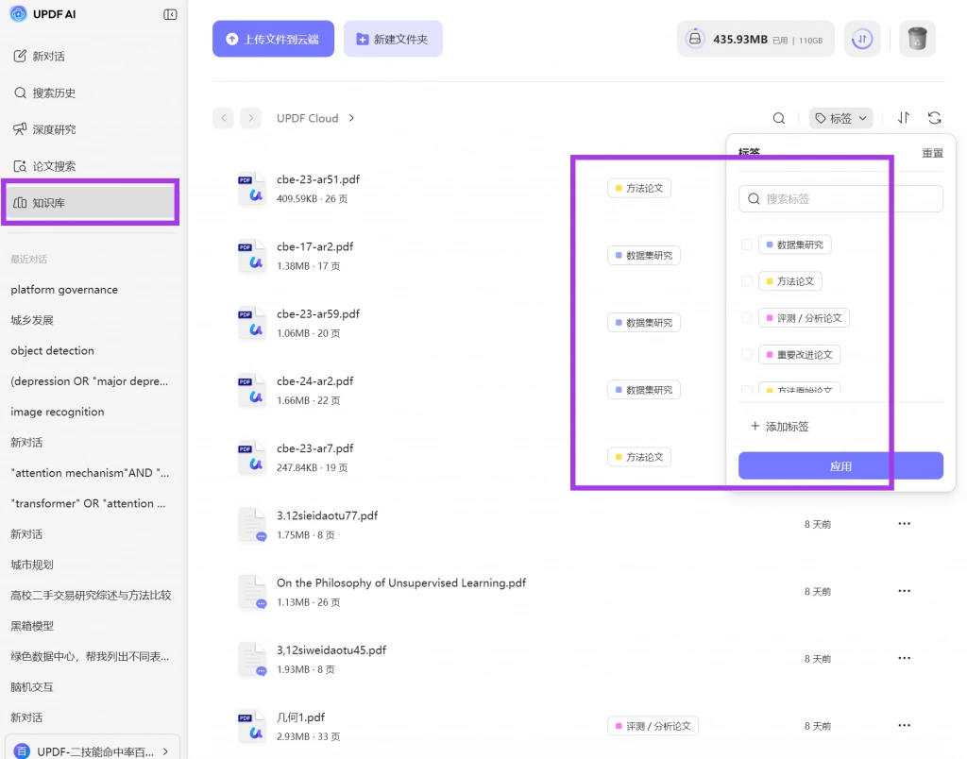Go back with the left arrow
Screen dimensions: 967x759
coord(223,118)
